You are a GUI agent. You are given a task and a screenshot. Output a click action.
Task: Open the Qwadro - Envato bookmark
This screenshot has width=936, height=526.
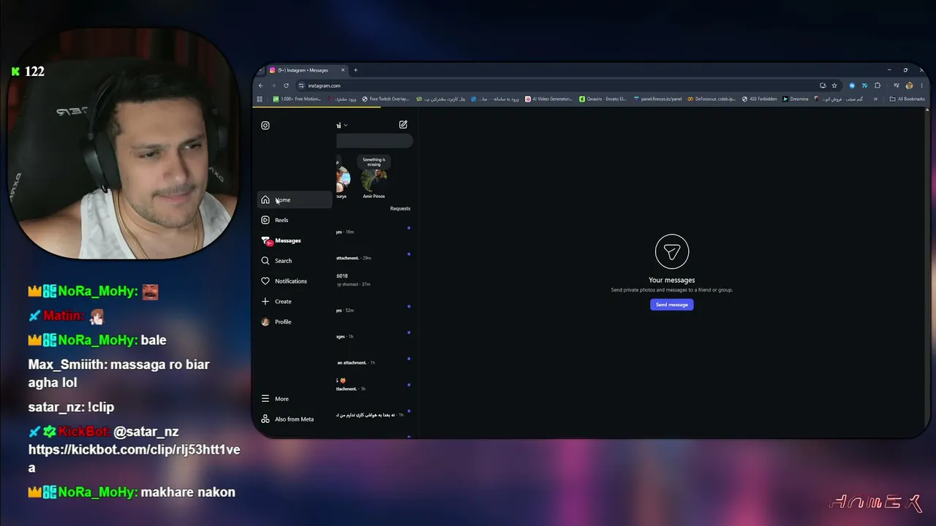click(603, 99)
